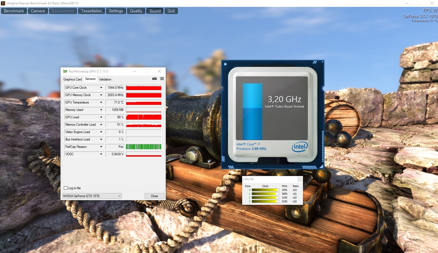Viewport: 438px width, 253px height.
Task: Expand the Bus Interface Load dropdown
Action: tap(101, 139)
